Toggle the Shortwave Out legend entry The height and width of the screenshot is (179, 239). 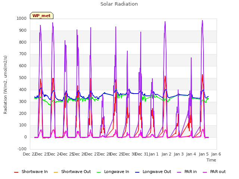click(72, 172)
